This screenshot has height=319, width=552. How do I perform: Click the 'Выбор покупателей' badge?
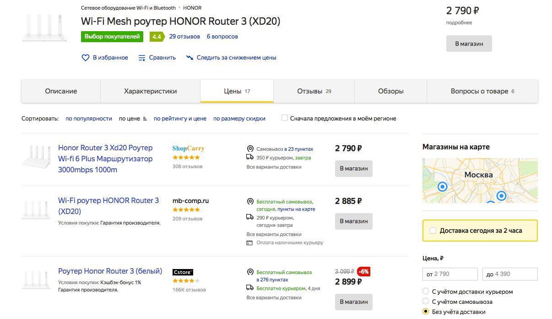112,37
